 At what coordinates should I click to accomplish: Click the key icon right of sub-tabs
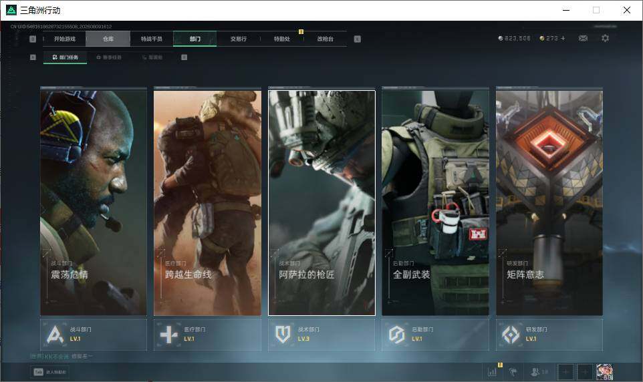tap(184, 57)
